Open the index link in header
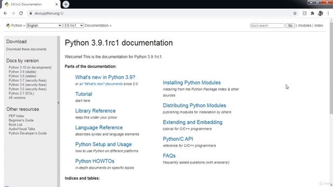This screenshot has height=187, width=333. pyautogui.click(x=318, y=25)
